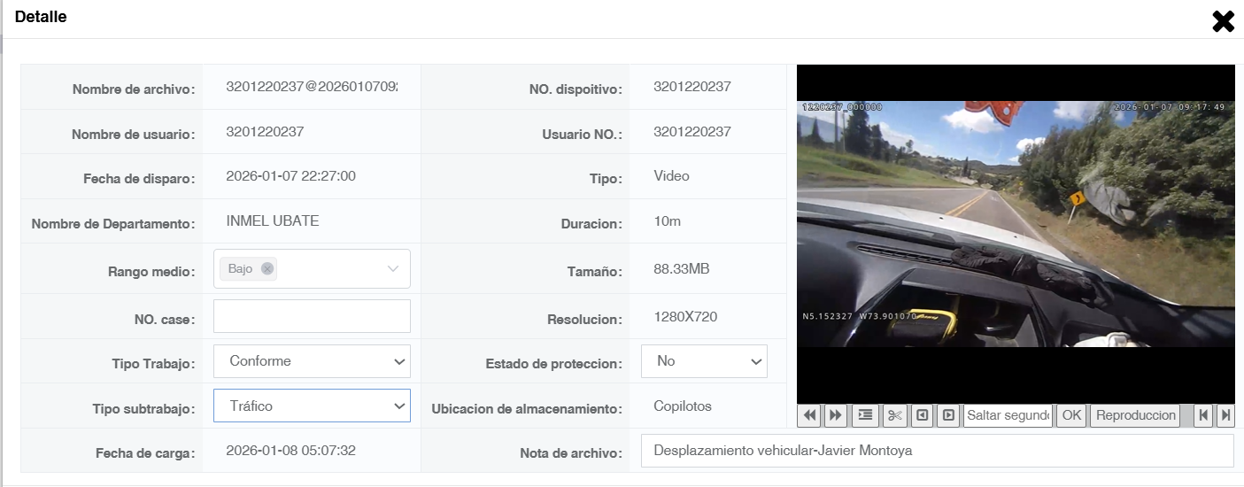
Task: Click the Detalle dialog title
Action: (41, 17)
